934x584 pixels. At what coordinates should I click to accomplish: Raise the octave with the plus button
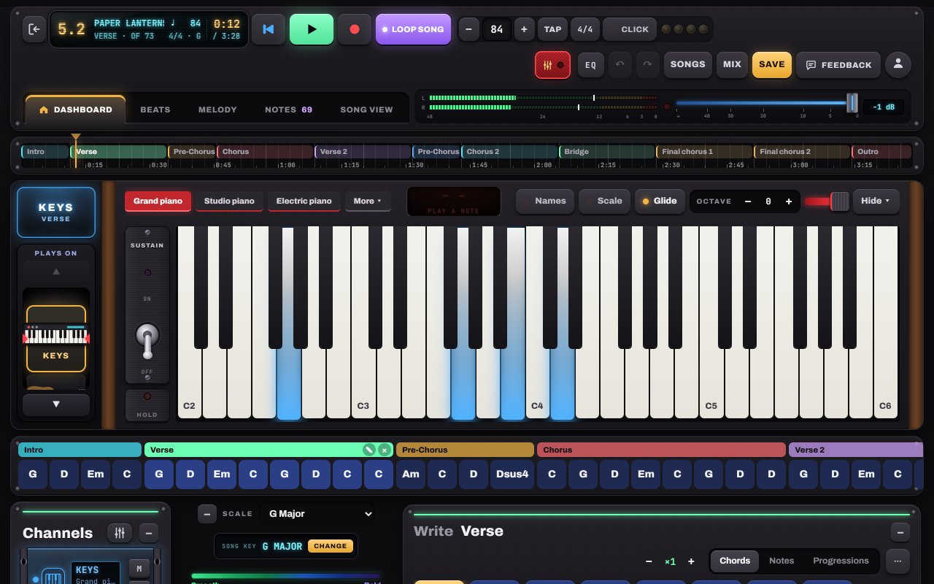point(789,201)
